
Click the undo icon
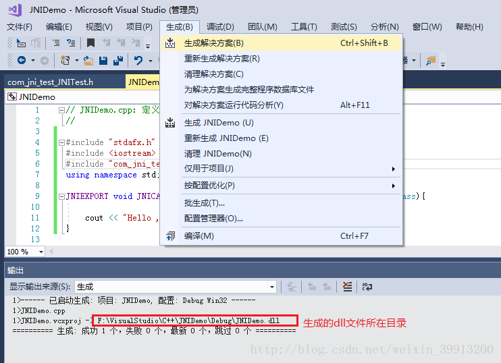tap(138, 60)
